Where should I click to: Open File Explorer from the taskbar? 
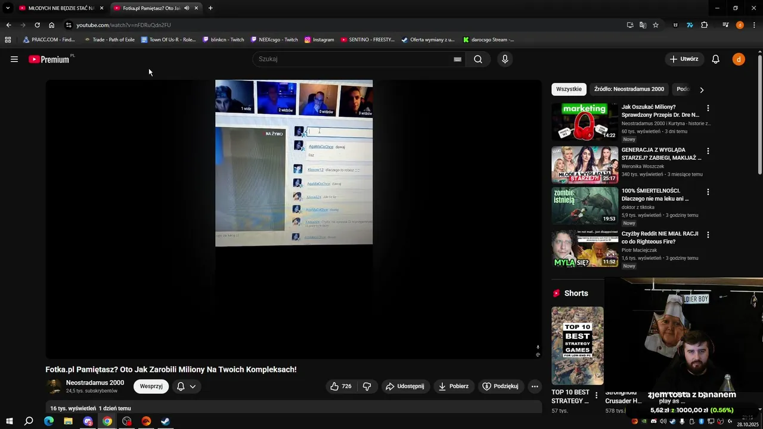68,421
